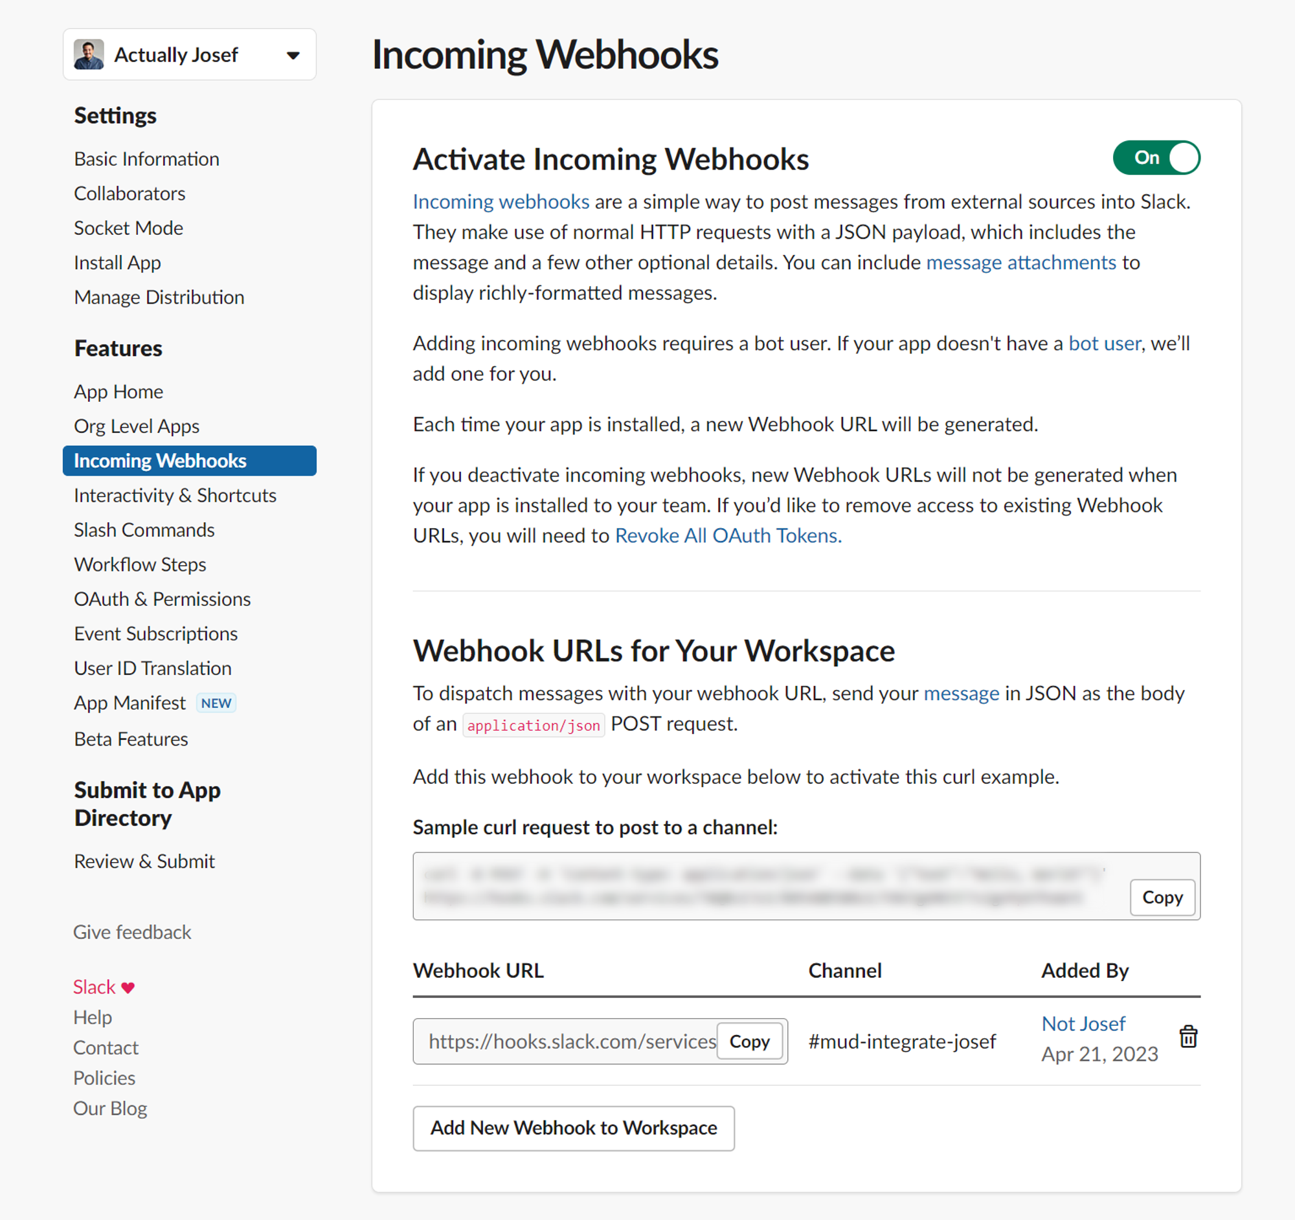Image resolution: width=1295 pixels, height=1220 pixels.
Task: Click the heart icon next to Slack
Action: (128, 987)
